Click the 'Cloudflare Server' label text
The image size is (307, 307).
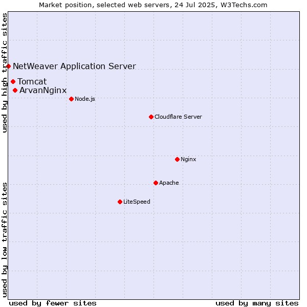tap(178, 117)
